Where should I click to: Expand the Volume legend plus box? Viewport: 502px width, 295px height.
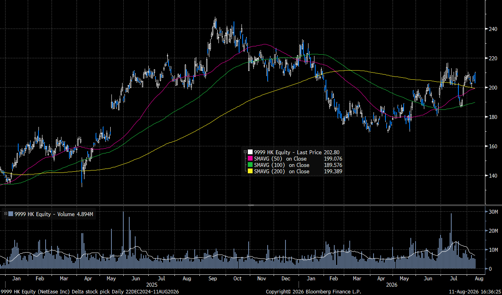(6, 214)
